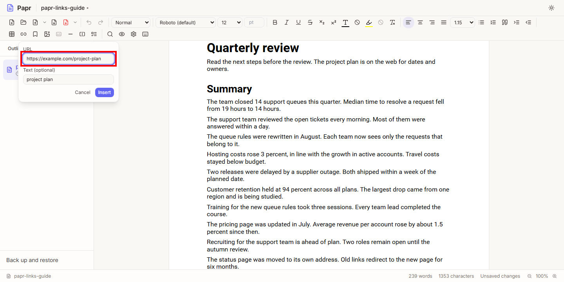Image resolution: width=564 pixels, height=282 pixels.
Task: Open a file using the folder icon
Action: pyautogui.click(x=23, y=22)
